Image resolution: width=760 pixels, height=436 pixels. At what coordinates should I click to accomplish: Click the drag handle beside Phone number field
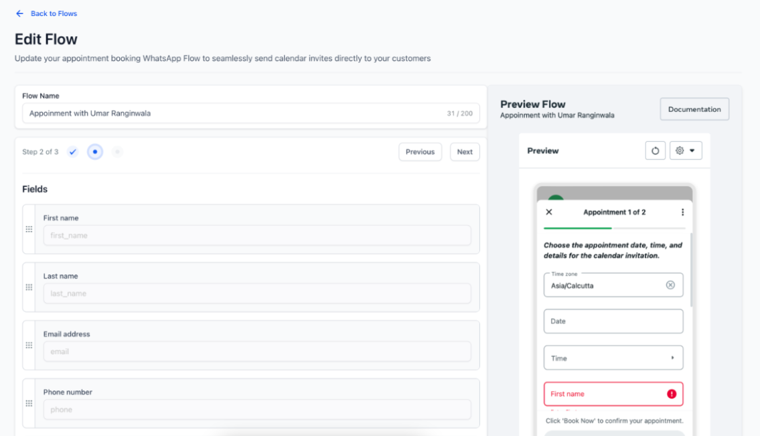point(29,403)
